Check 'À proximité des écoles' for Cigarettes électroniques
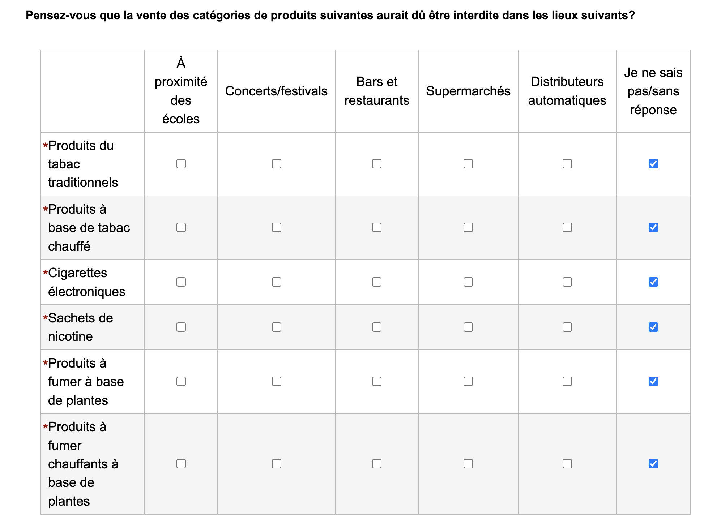Viewport: 721px width, 532px height. click(181, 282)
